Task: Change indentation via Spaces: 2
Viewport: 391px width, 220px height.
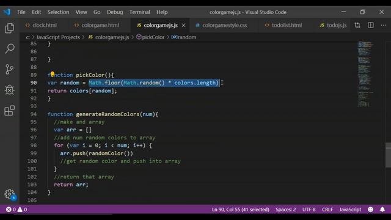Action: click(x=285, y=210)
